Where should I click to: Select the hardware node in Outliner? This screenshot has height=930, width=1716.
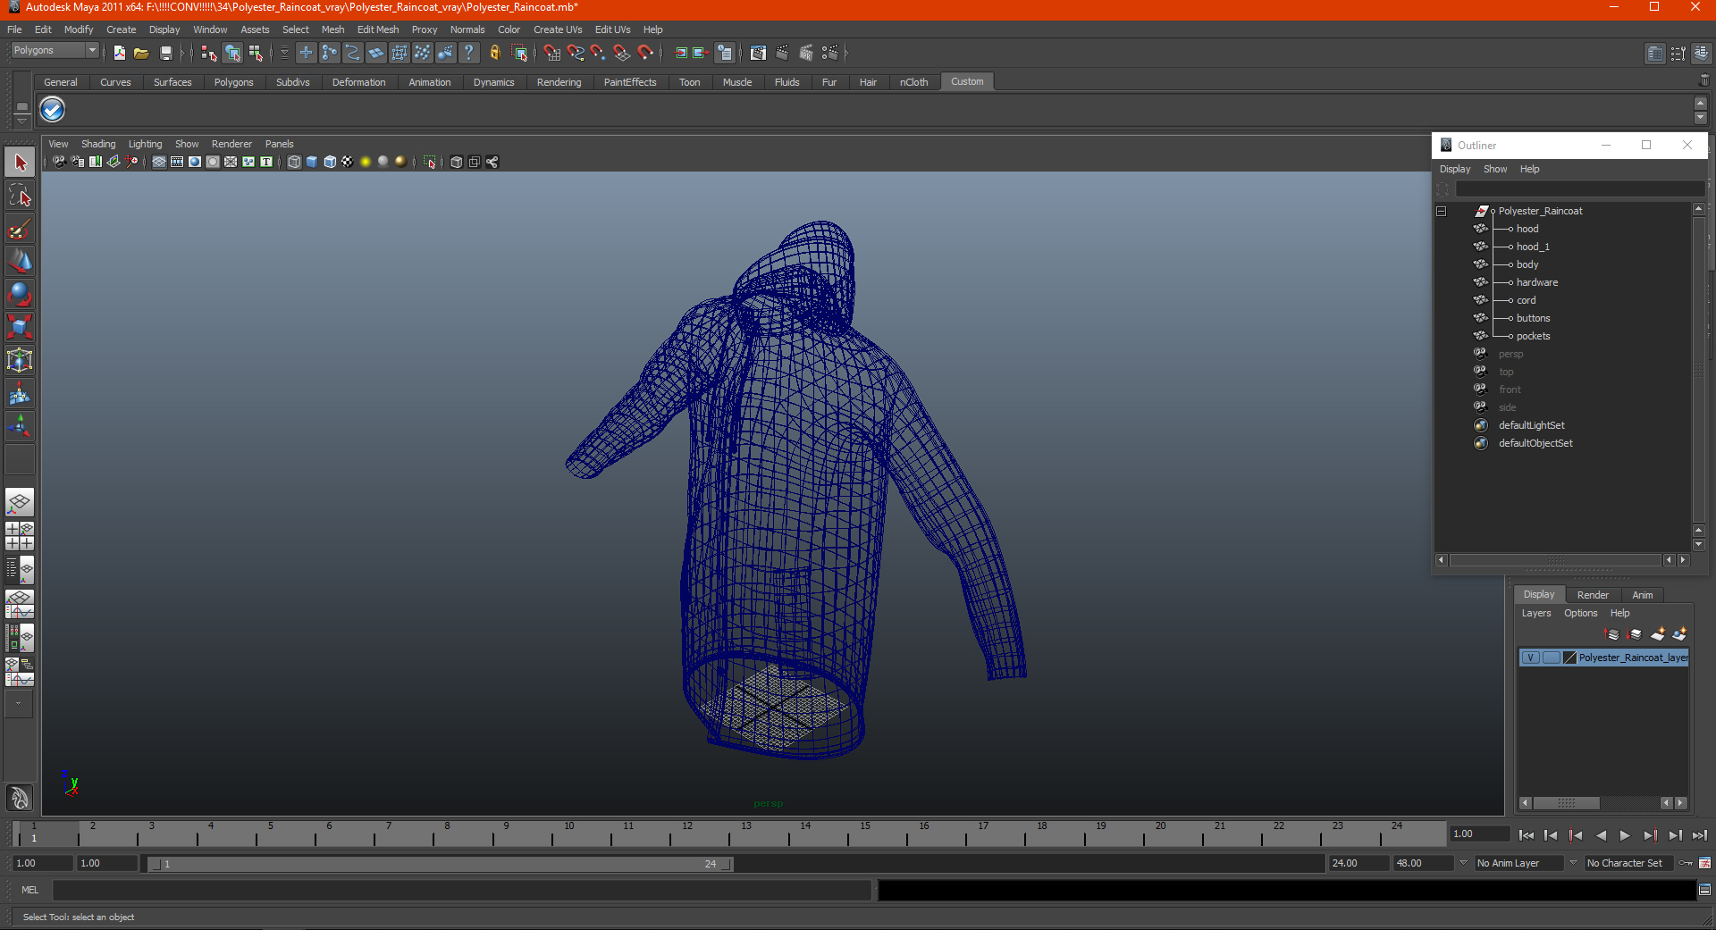click(1536, 282)
